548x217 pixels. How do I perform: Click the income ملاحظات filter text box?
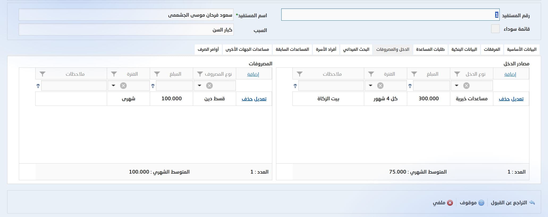[x=331, y=85]
